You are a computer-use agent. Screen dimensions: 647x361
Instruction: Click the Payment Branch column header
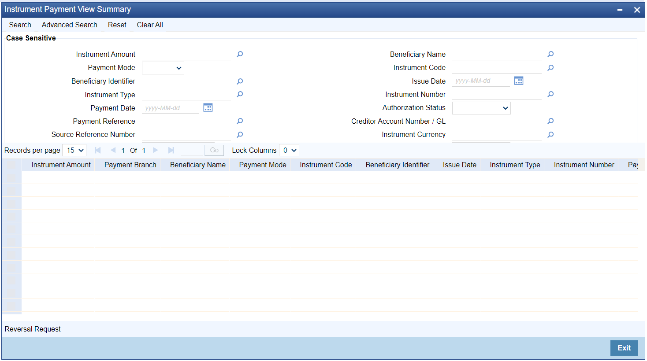click(x=130, y=165)
